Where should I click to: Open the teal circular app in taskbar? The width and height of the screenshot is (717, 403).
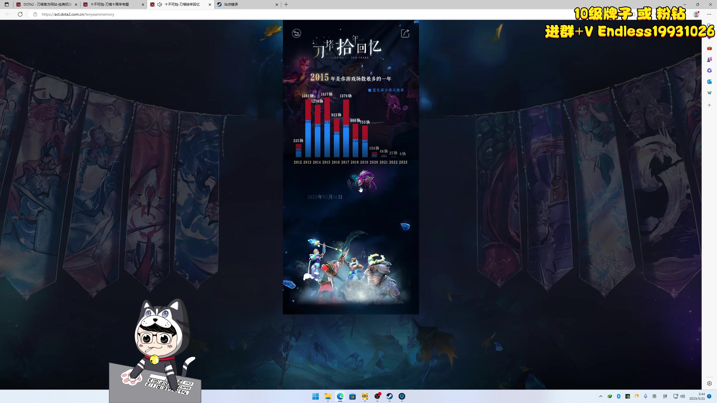point(402,396)
